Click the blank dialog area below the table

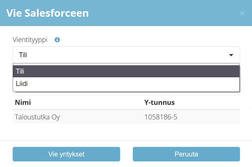[126, 132]
